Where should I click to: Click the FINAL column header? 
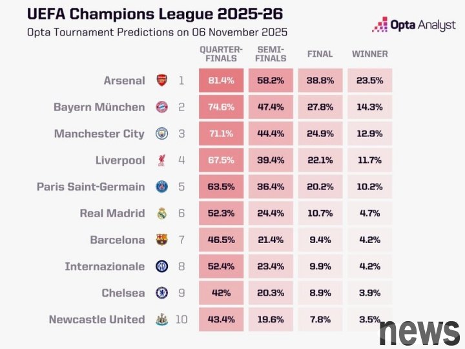click(x=320, y=54)
